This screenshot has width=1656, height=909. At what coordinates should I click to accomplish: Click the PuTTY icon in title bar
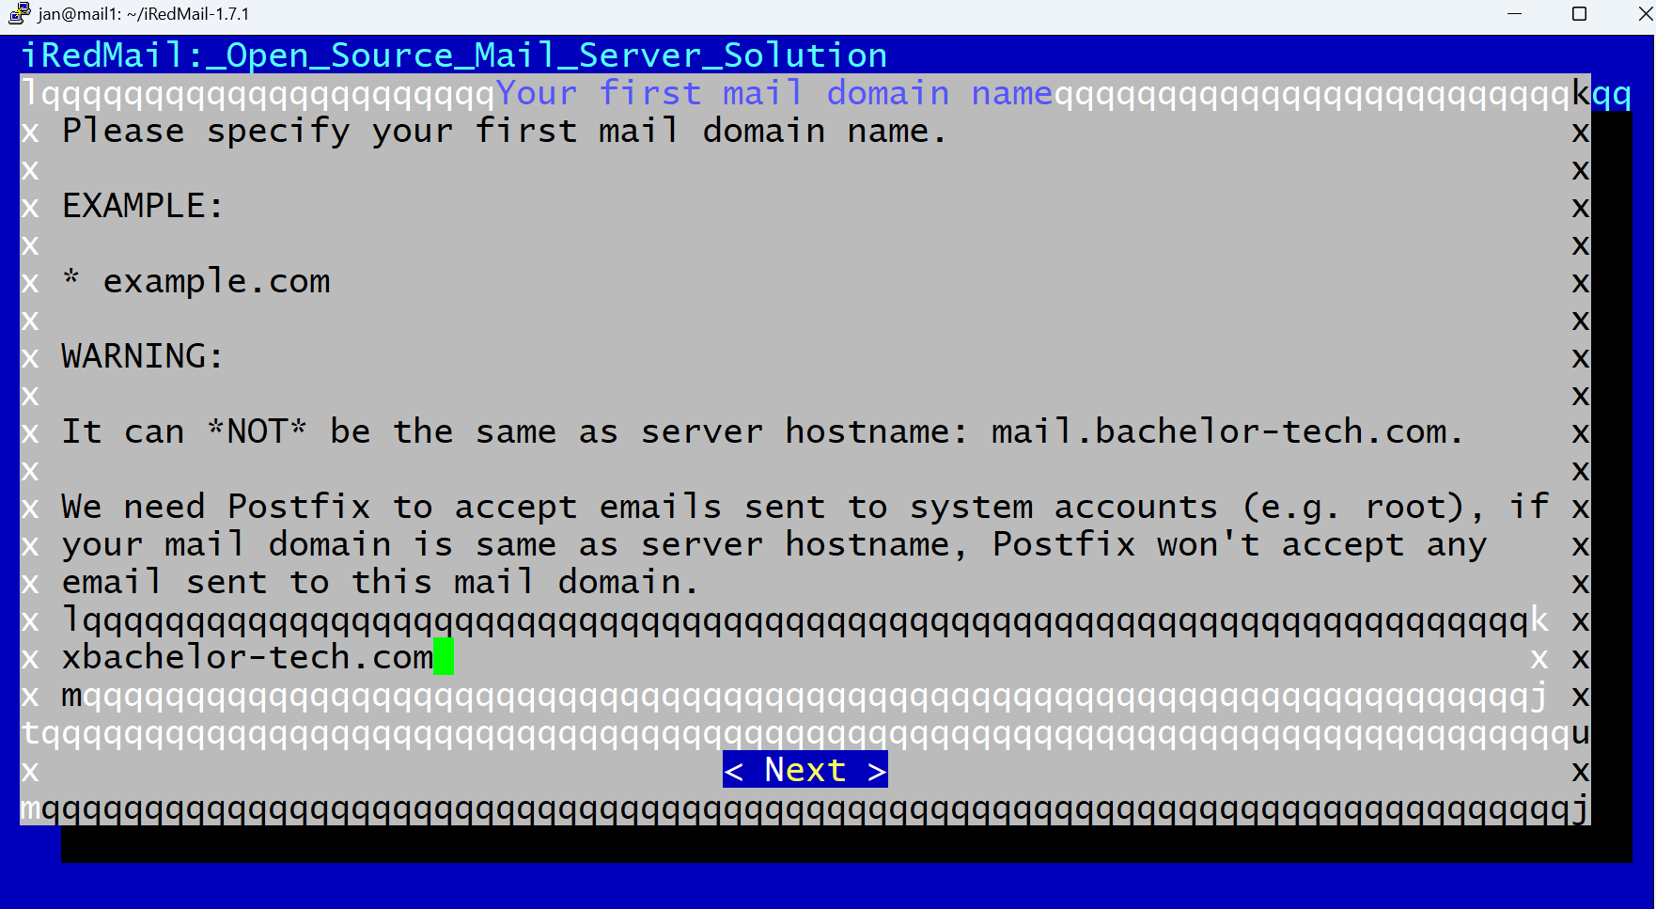[x=20, y=14]
